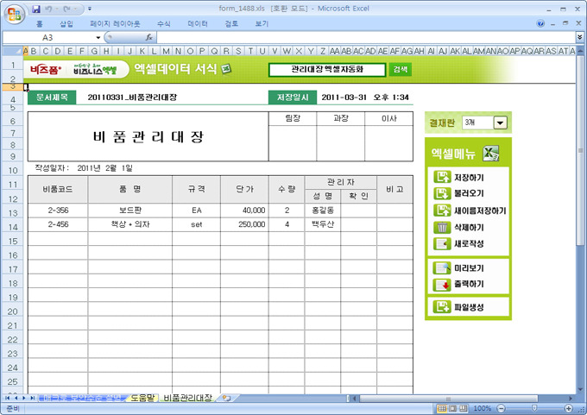Click the 저장하기 save icon
The width and height of the screenshot is (587, 415).
(x=442, y=177)
